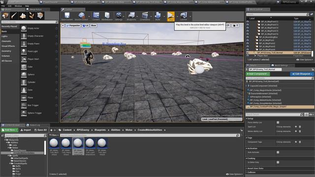Toggle visibility of BP_AI_BoundingBox actor

pos(248,37)
